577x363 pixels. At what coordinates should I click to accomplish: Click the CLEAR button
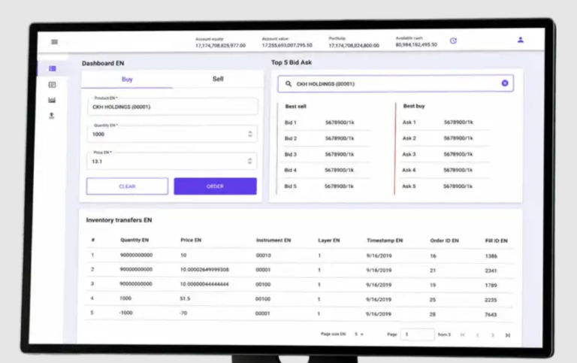click(127, 186)
